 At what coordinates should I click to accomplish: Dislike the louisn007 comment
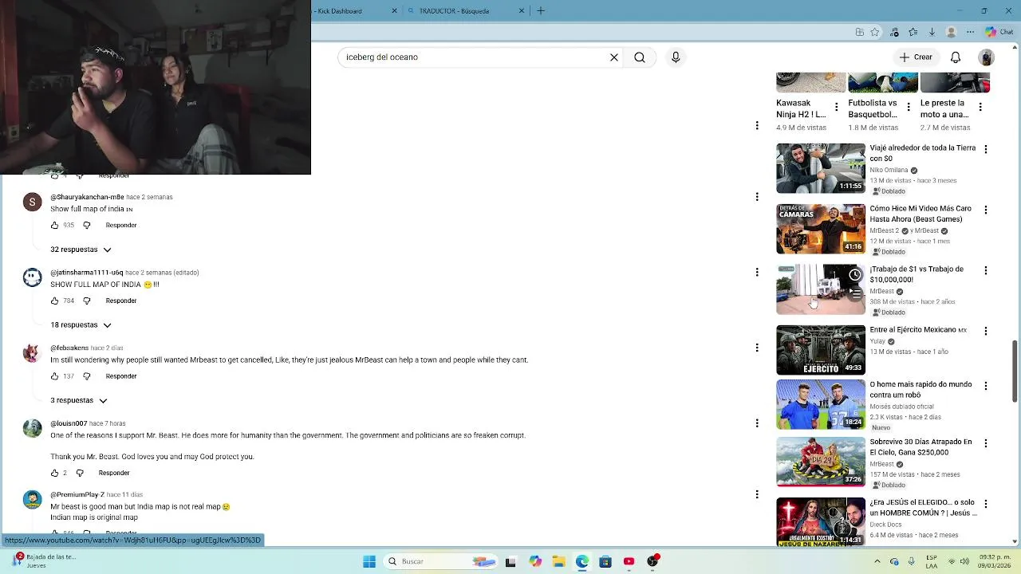[x=80, y=473]
